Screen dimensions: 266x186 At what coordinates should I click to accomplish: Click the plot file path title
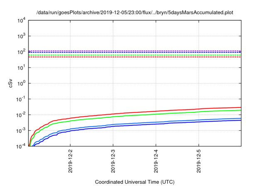[x=135, y=12]
